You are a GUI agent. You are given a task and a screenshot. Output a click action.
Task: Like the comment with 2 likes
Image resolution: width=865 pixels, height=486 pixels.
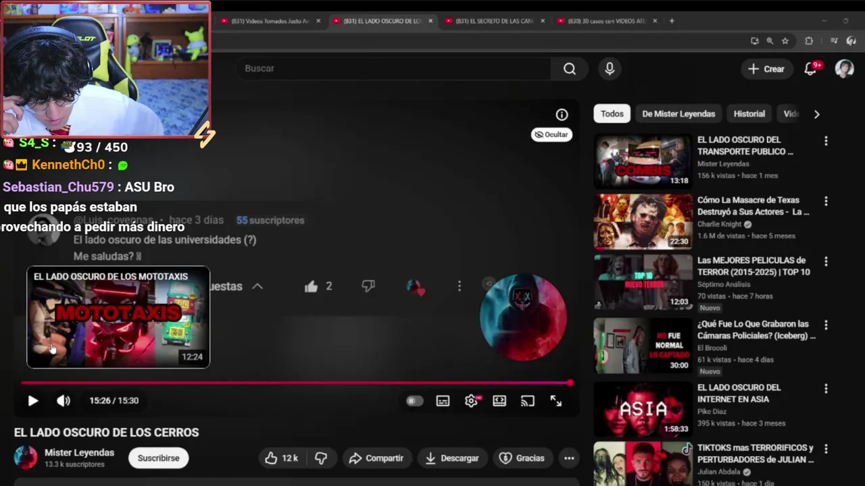[311, 286]
